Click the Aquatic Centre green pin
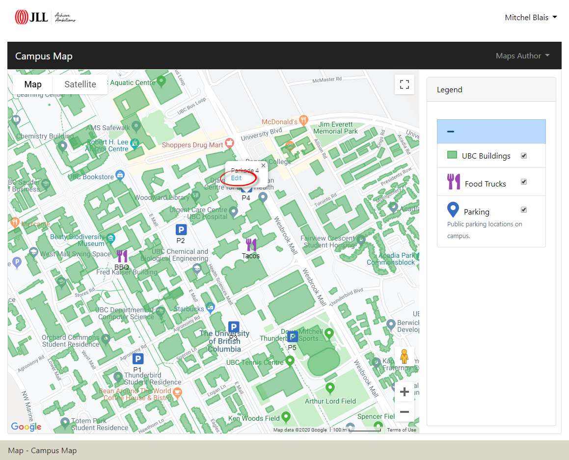569x460 pixels. pos(161,81)
